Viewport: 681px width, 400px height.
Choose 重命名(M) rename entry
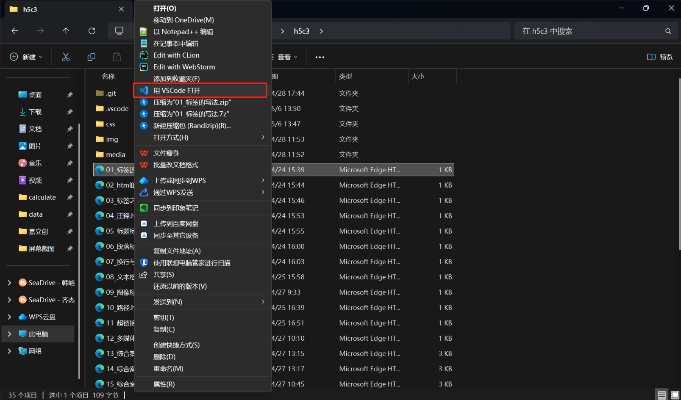click(203, 369)
